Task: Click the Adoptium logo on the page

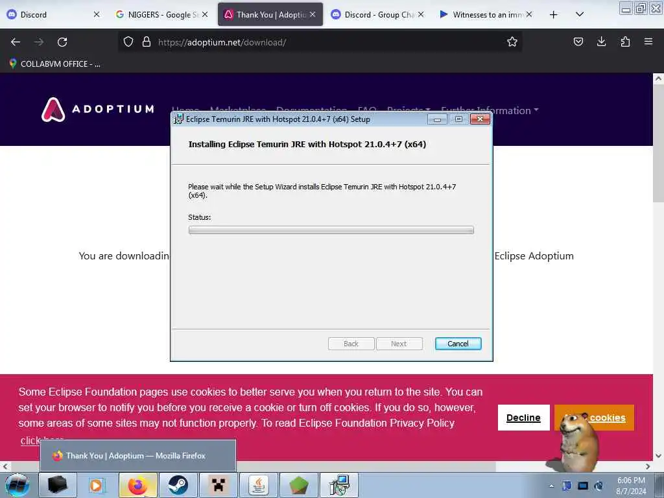Action: coord(98,110)
